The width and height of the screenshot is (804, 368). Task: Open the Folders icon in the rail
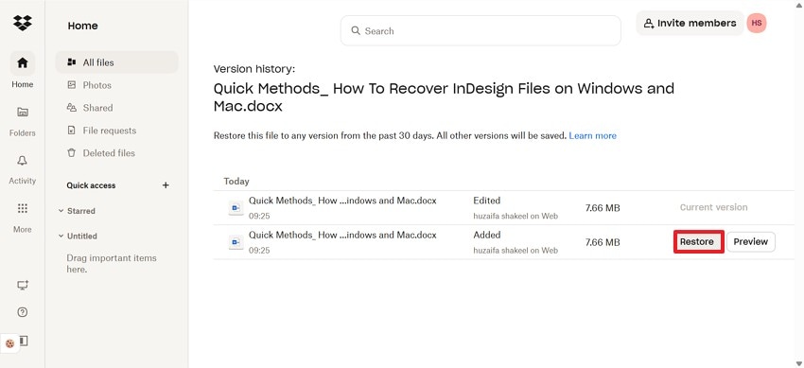click(23, 112)
